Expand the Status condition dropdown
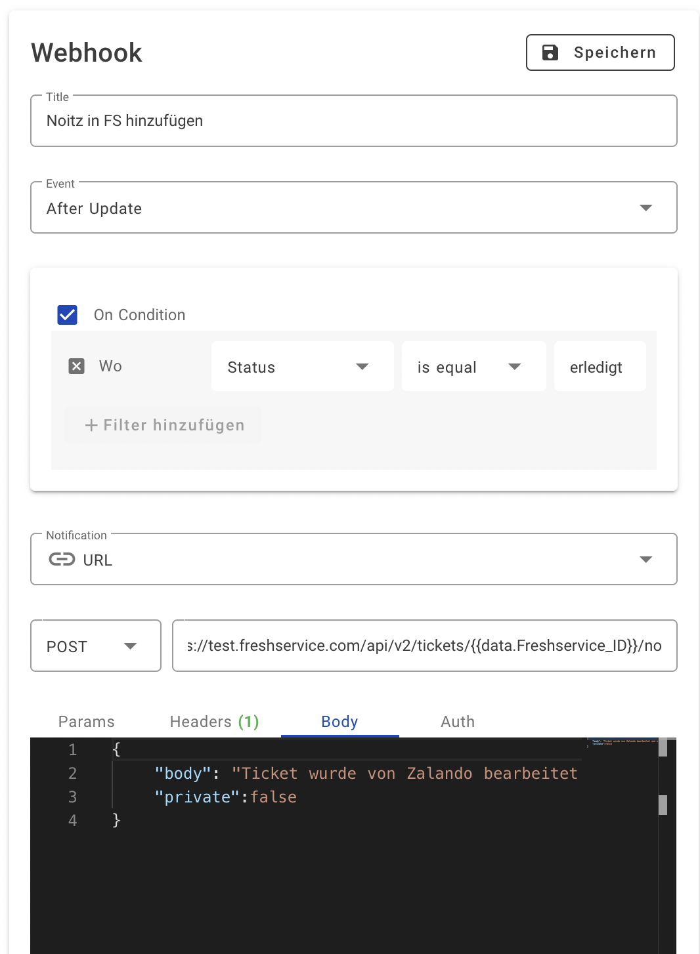The width and height of the screenshot is (700, 954). click(302, 367)
